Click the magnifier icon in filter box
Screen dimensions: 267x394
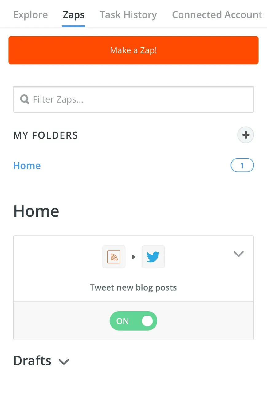tap(25, 99)
